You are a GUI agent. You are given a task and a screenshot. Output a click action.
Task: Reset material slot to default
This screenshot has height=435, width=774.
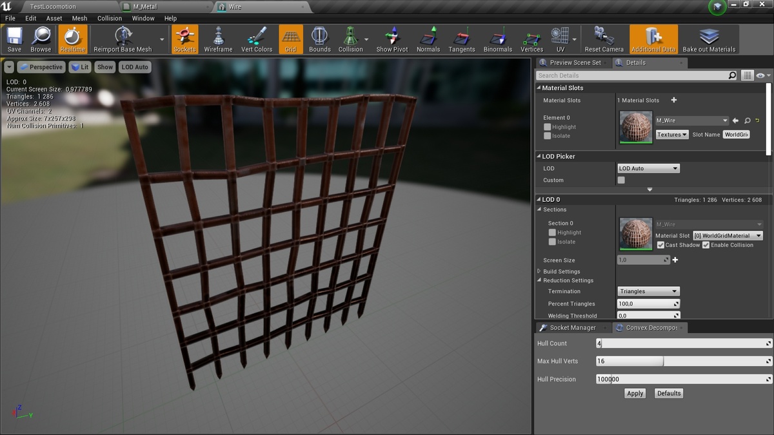[757, 121]
